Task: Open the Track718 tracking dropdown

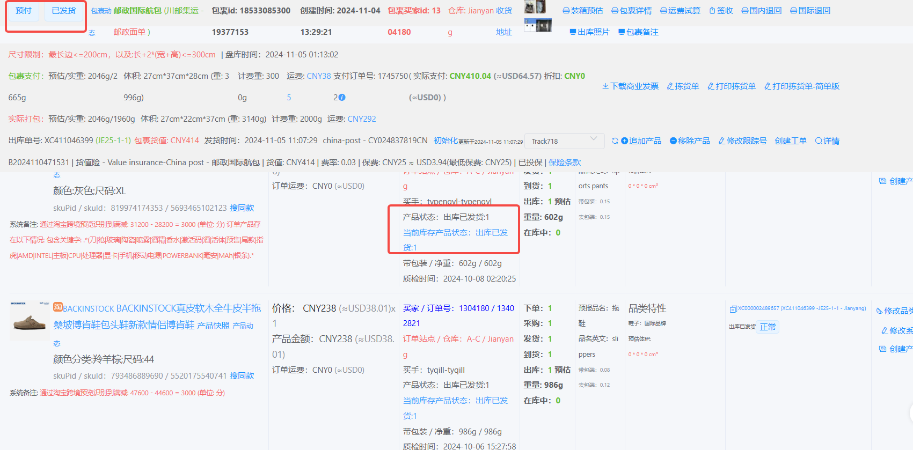Action: click(x=564, y=141)
